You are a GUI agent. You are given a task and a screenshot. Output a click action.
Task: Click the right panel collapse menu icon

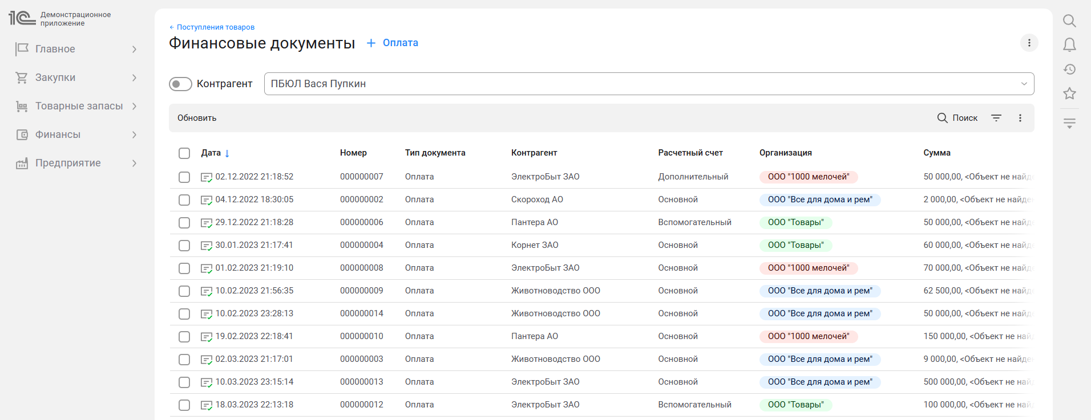point(1069,123)
